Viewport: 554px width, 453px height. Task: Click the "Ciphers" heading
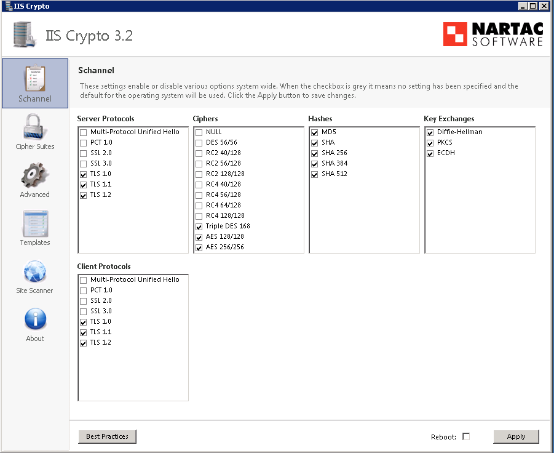205,119
